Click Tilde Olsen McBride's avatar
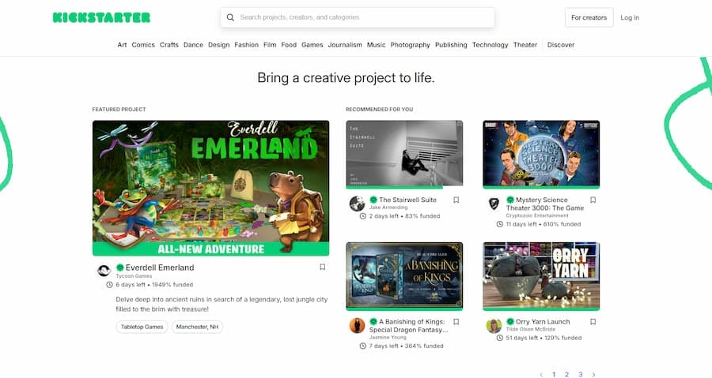This screenshot has height=378, width=712. point(494,325)
